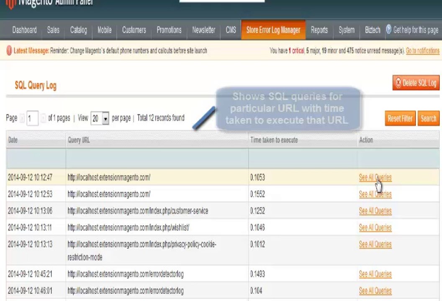This screenshot has height=301, width=442.
Task: Click the Date filter field
Action: 36,158
